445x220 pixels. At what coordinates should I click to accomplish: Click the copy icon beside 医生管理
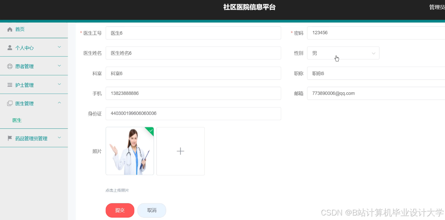(10, 103)
